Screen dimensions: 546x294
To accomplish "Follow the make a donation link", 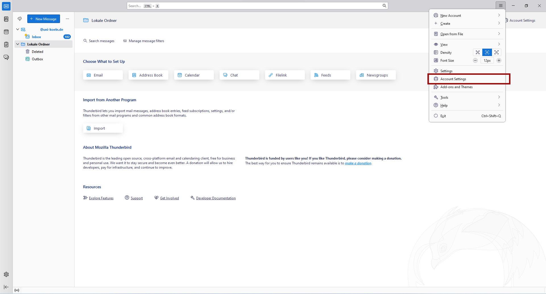I will click(358, 163).
